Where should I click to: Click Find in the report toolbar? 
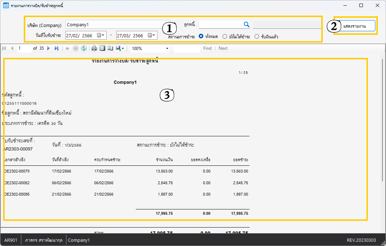207,48
